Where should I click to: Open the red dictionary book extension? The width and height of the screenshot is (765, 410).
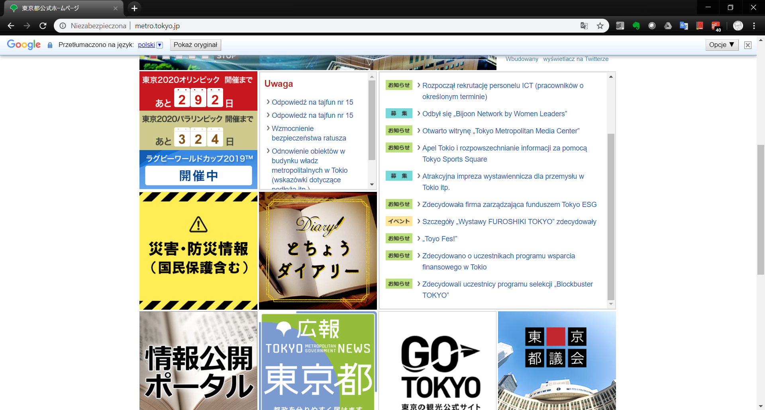pos(700,26)
